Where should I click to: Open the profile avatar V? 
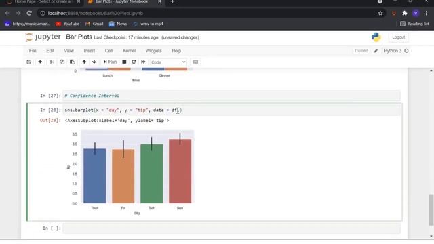coord(416,14)
